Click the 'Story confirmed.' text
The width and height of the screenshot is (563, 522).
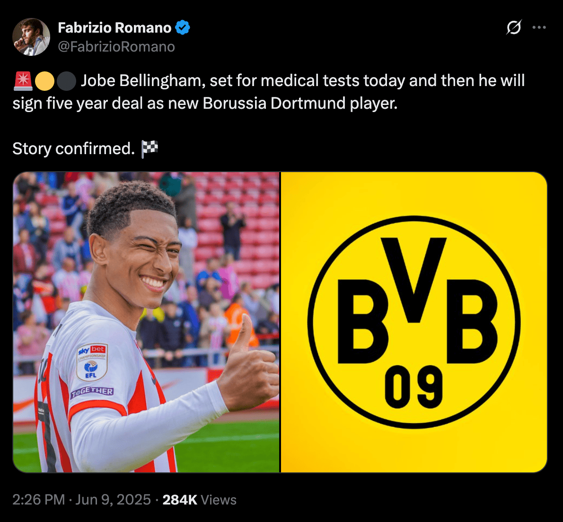74,148
